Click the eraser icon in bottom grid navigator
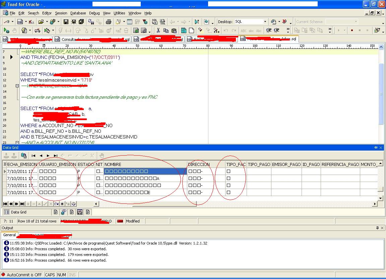This screenshot has width=386, height=279. [x=74, y=204]
